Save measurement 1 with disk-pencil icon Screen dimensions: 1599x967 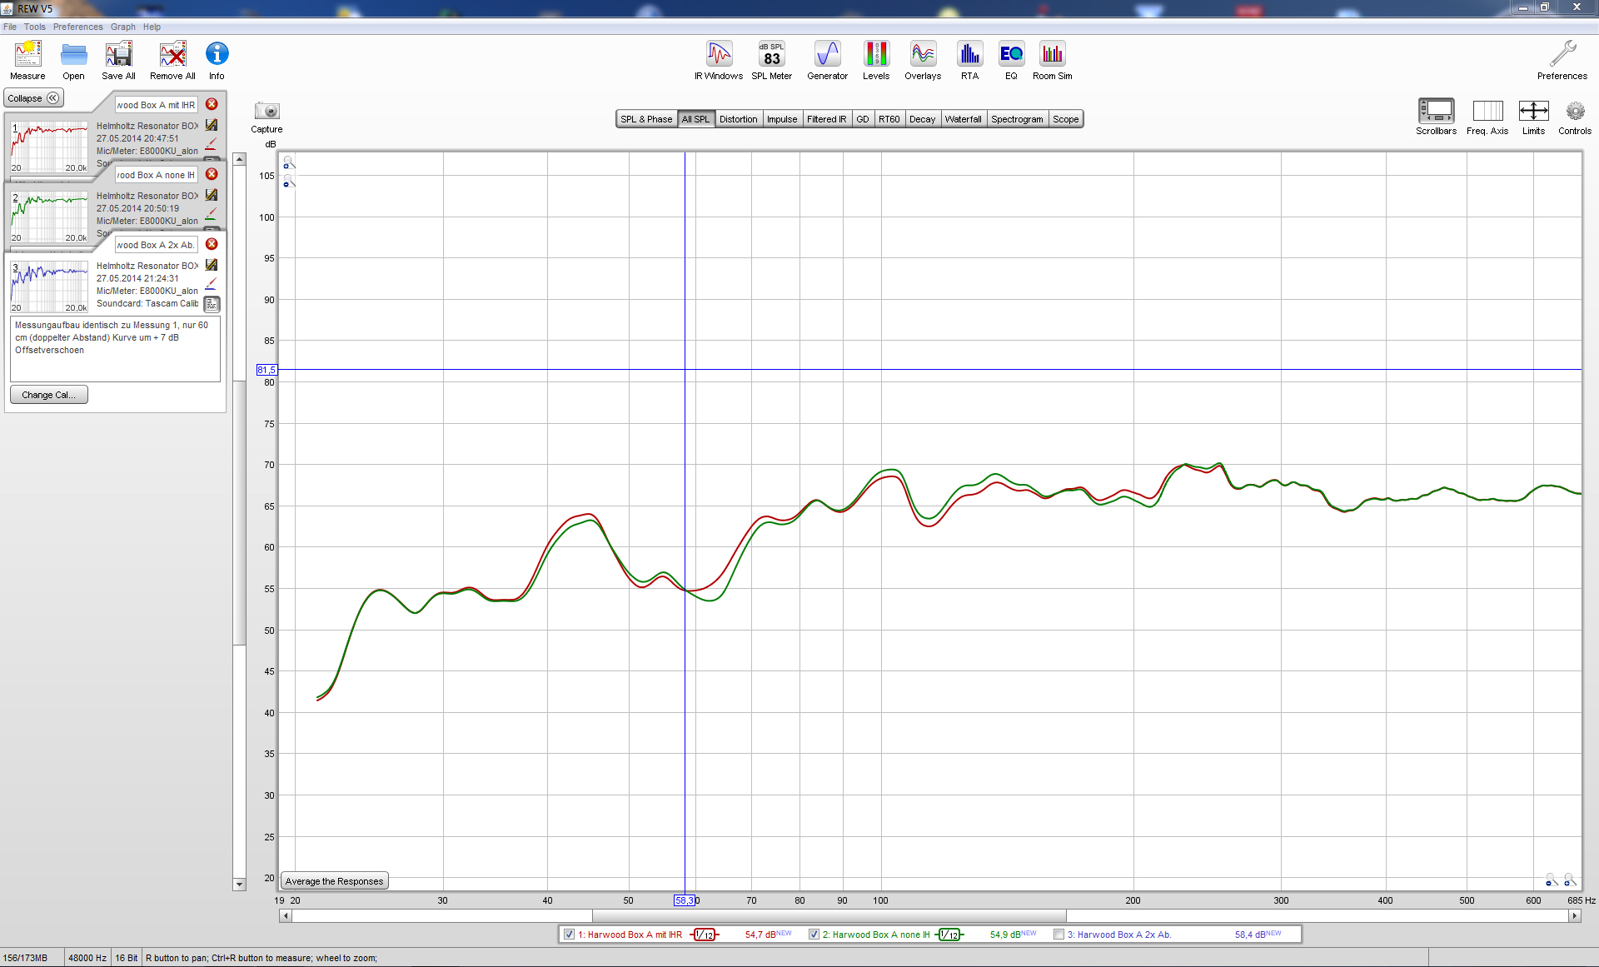tap(212, 125)
